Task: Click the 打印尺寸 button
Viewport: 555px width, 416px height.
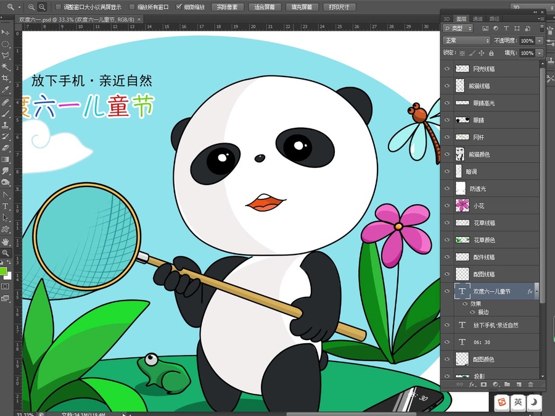Action: point(339,7)
